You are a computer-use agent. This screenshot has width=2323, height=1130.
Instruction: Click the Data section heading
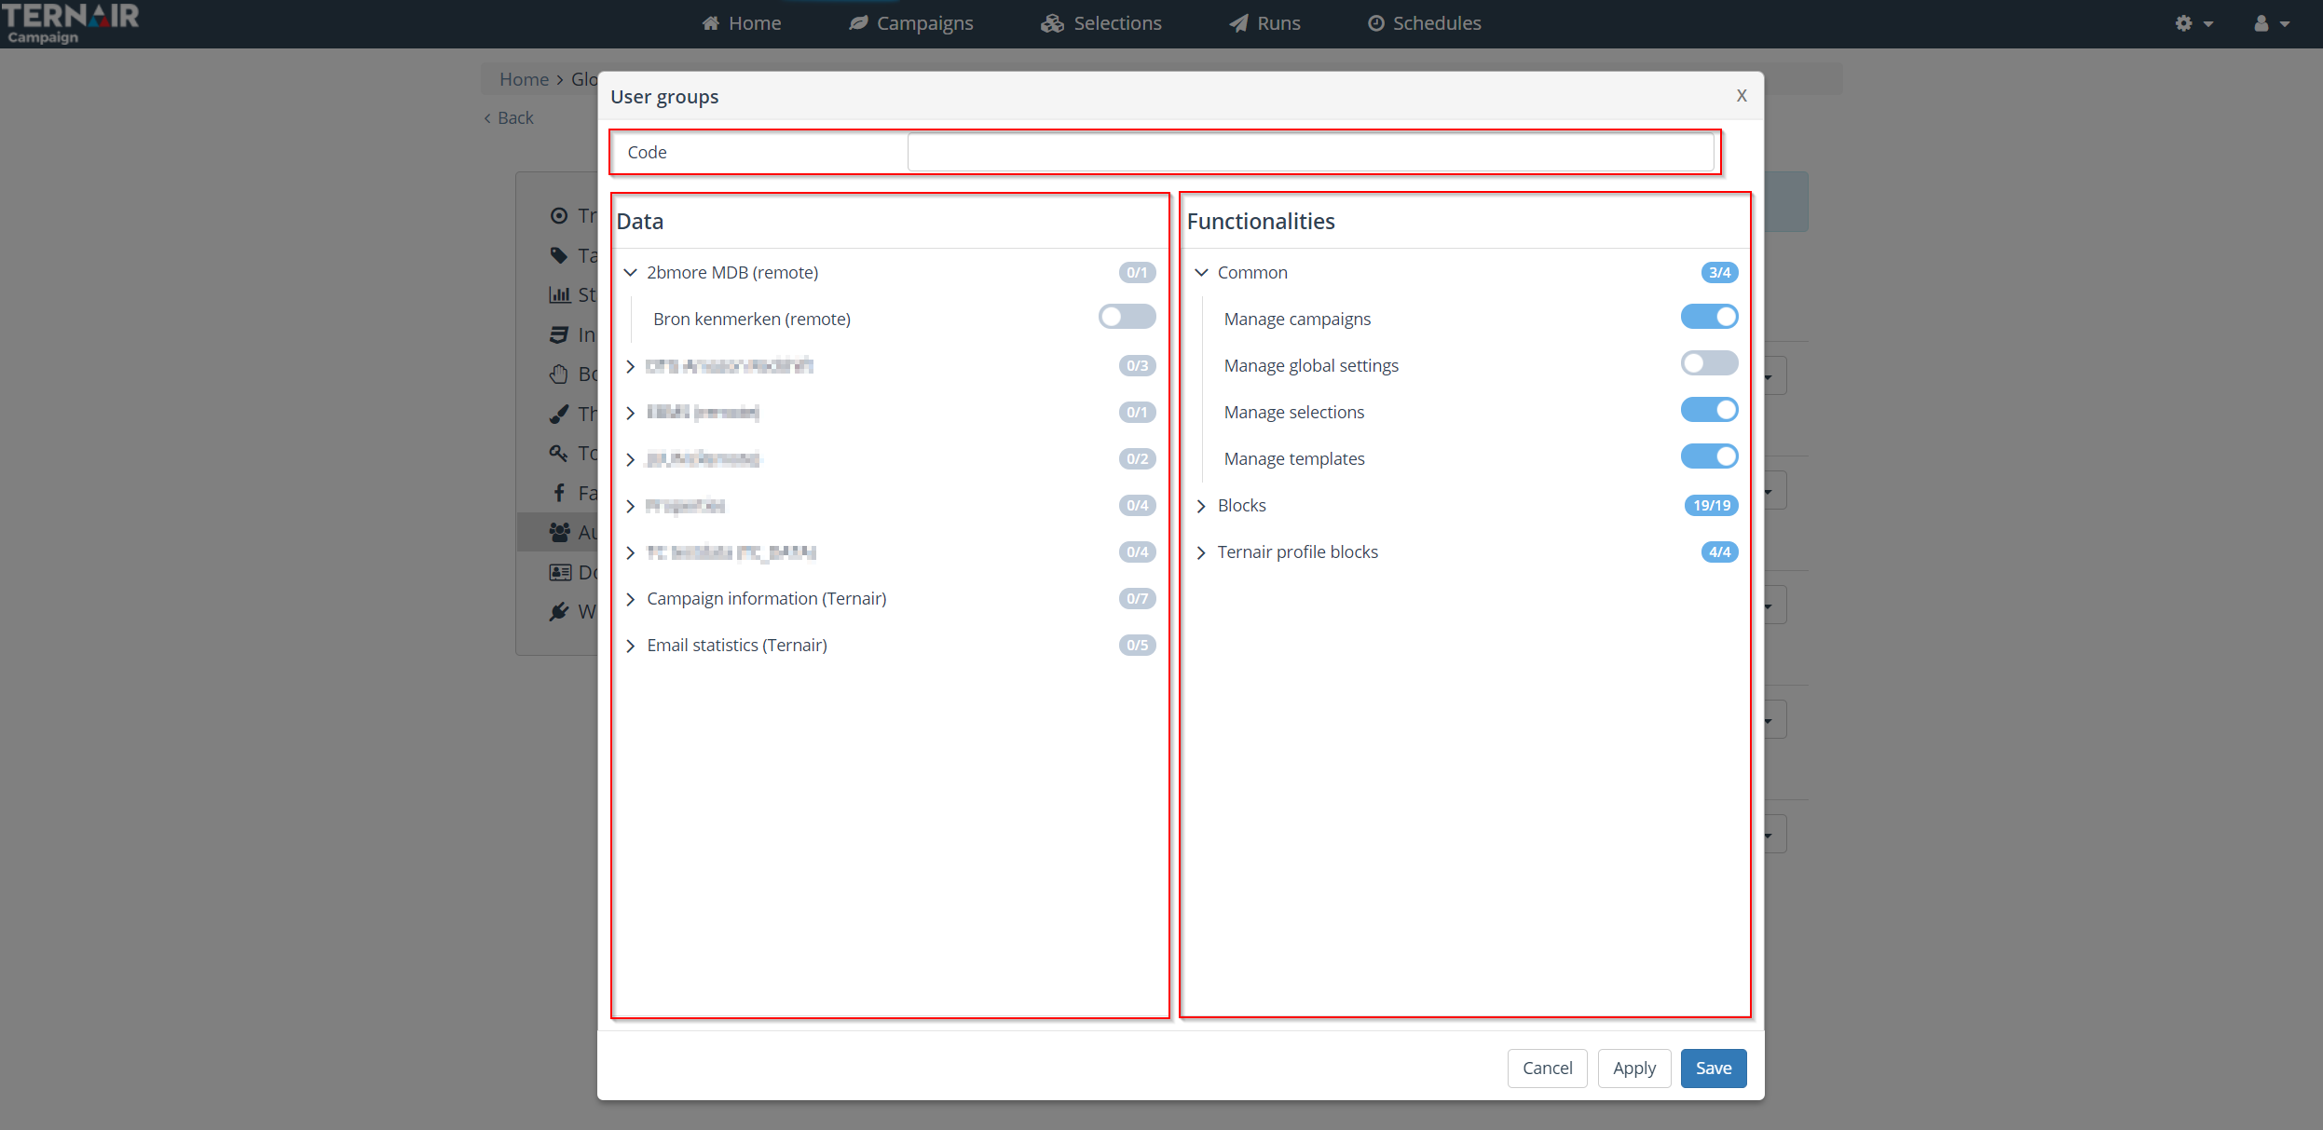point(640,222)
